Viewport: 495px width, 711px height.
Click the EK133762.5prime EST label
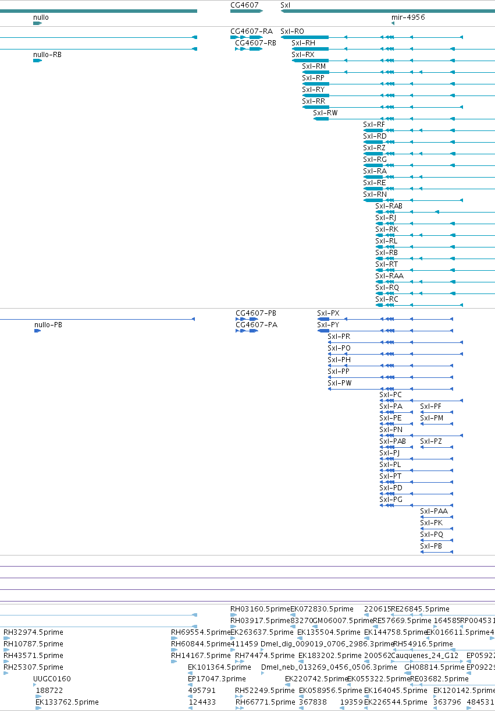(67, 702)
